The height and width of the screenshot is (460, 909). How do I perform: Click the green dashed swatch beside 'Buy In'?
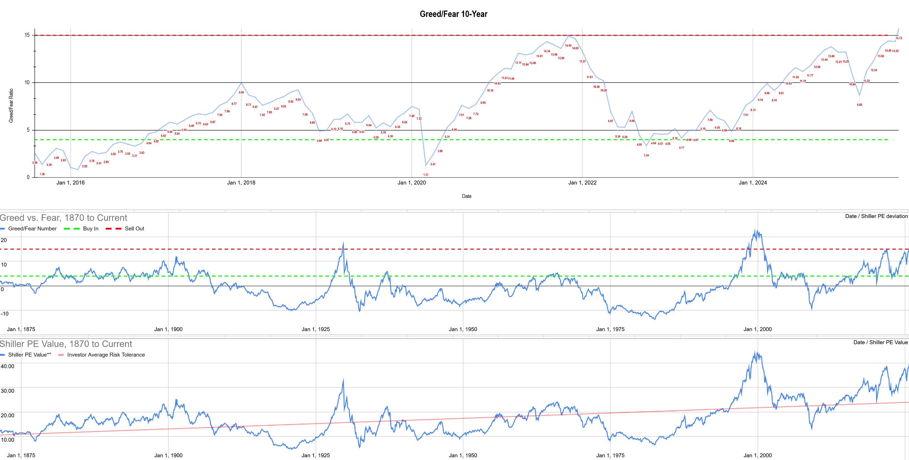[x=72, y=228]
